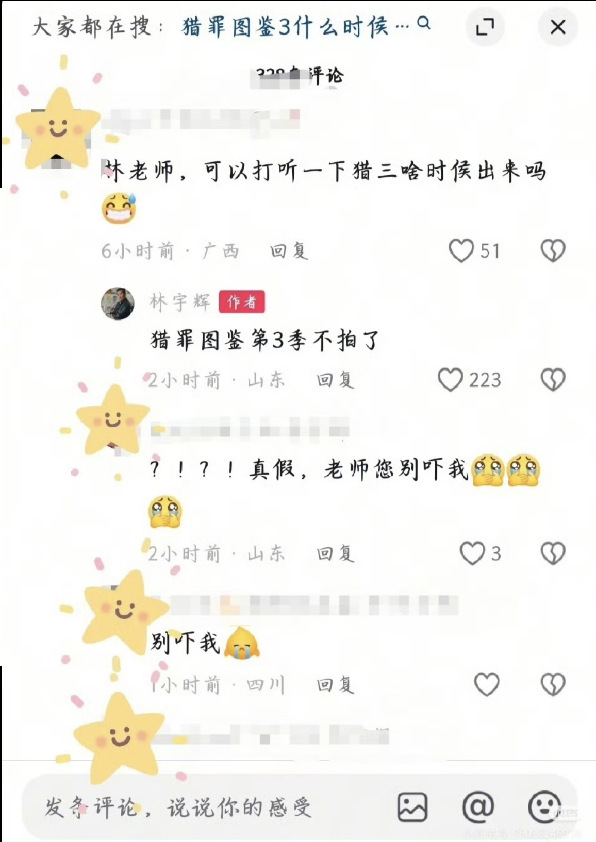Open image picker in comment bar
Viewport: 596px width, 842px height.
tap(412, 807)
